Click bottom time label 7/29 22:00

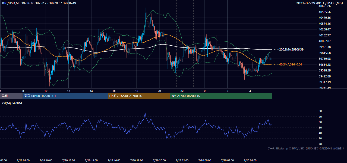coord(182,161)
